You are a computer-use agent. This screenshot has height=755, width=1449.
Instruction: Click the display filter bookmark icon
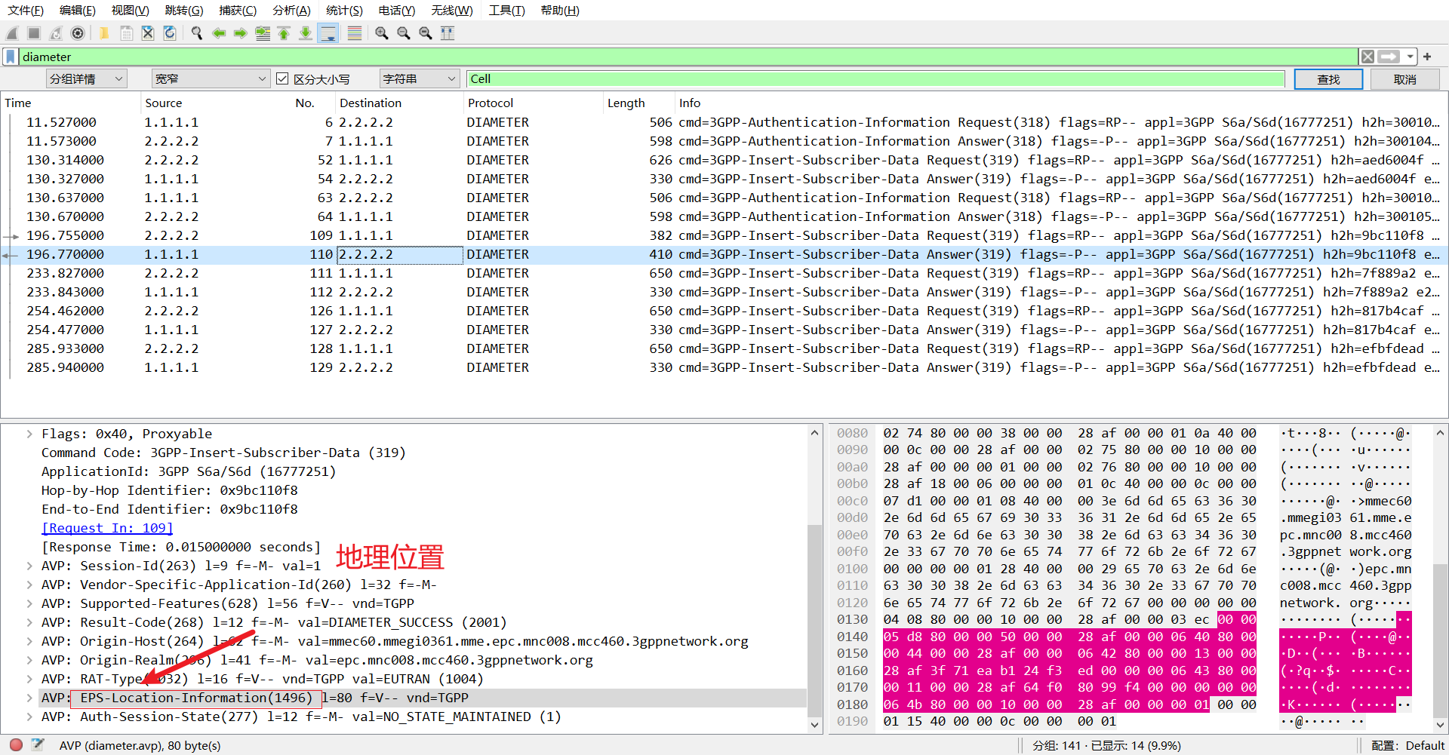11,57
